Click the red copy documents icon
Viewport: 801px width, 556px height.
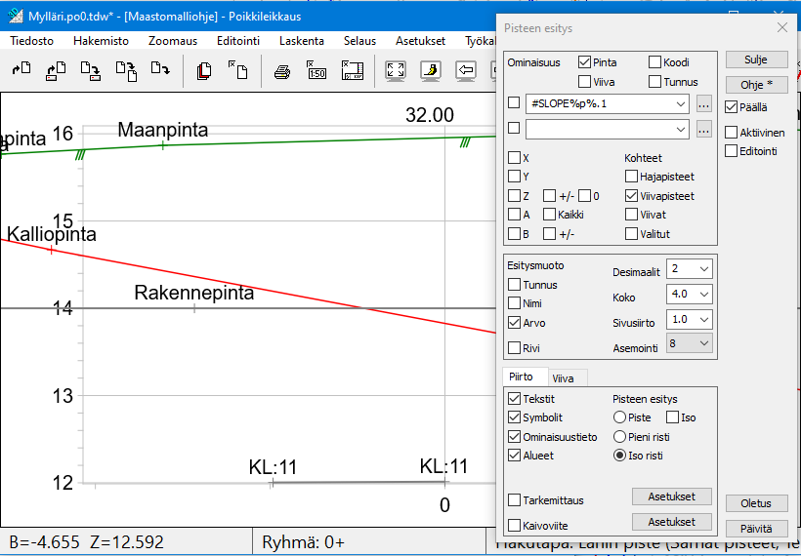click(204, 70)
